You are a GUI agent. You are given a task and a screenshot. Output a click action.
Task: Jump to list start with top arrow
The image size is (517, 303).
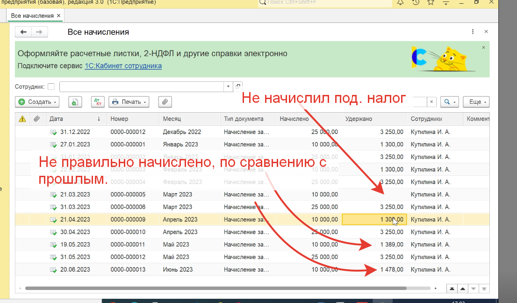tap(452, 289)
